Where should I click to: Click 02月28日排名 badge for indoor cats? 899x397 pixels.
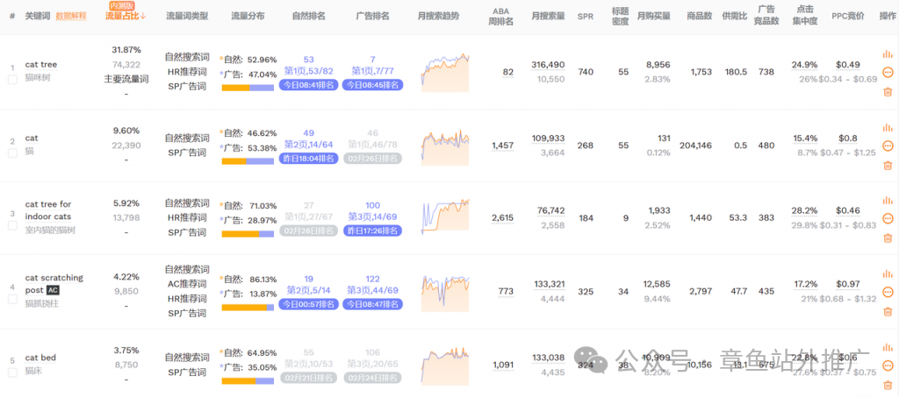click(308, 230)
